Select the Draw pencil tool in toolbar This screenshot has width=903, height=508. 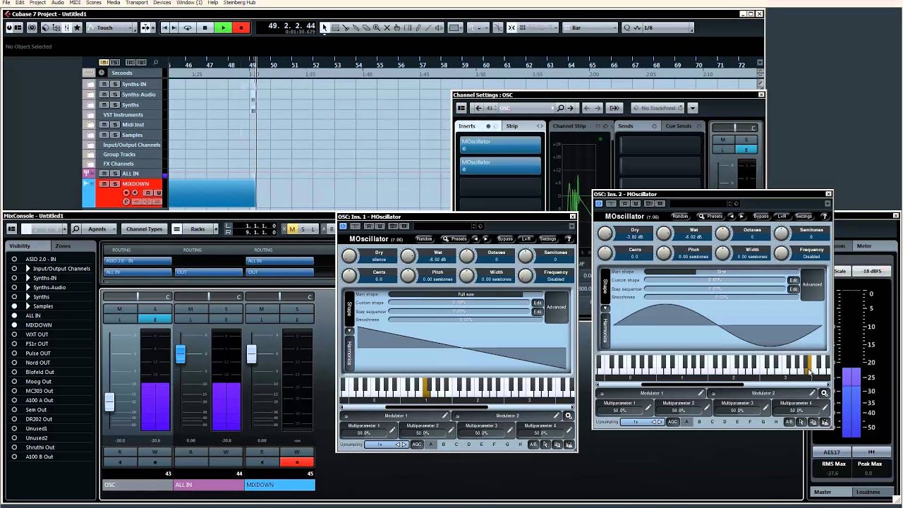pos(418,28)
